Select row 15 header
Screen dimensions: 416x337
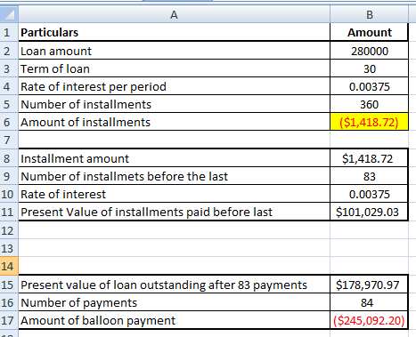pos(9,285)
